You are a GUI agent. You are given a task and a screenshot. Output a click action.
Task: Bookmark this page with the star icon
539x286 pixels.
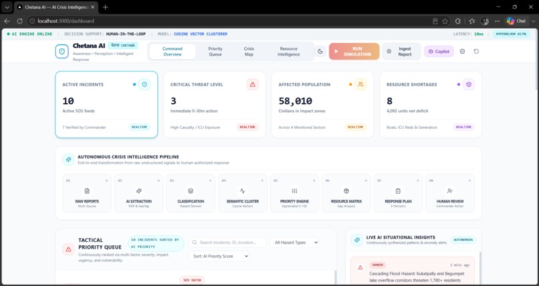pos(445,21)
